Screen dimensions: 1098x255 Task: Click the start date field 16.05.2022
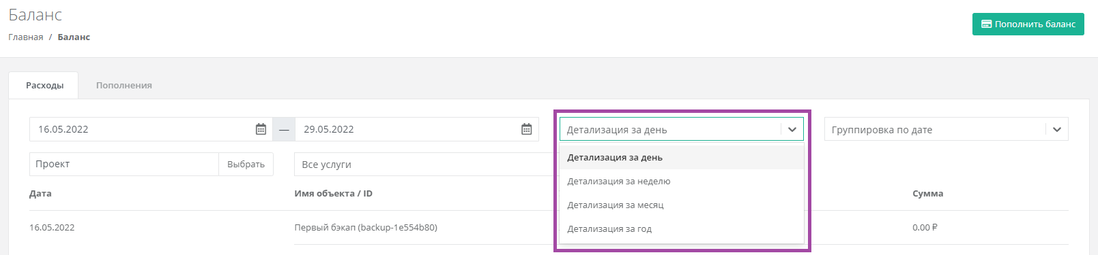click(142, 129)
